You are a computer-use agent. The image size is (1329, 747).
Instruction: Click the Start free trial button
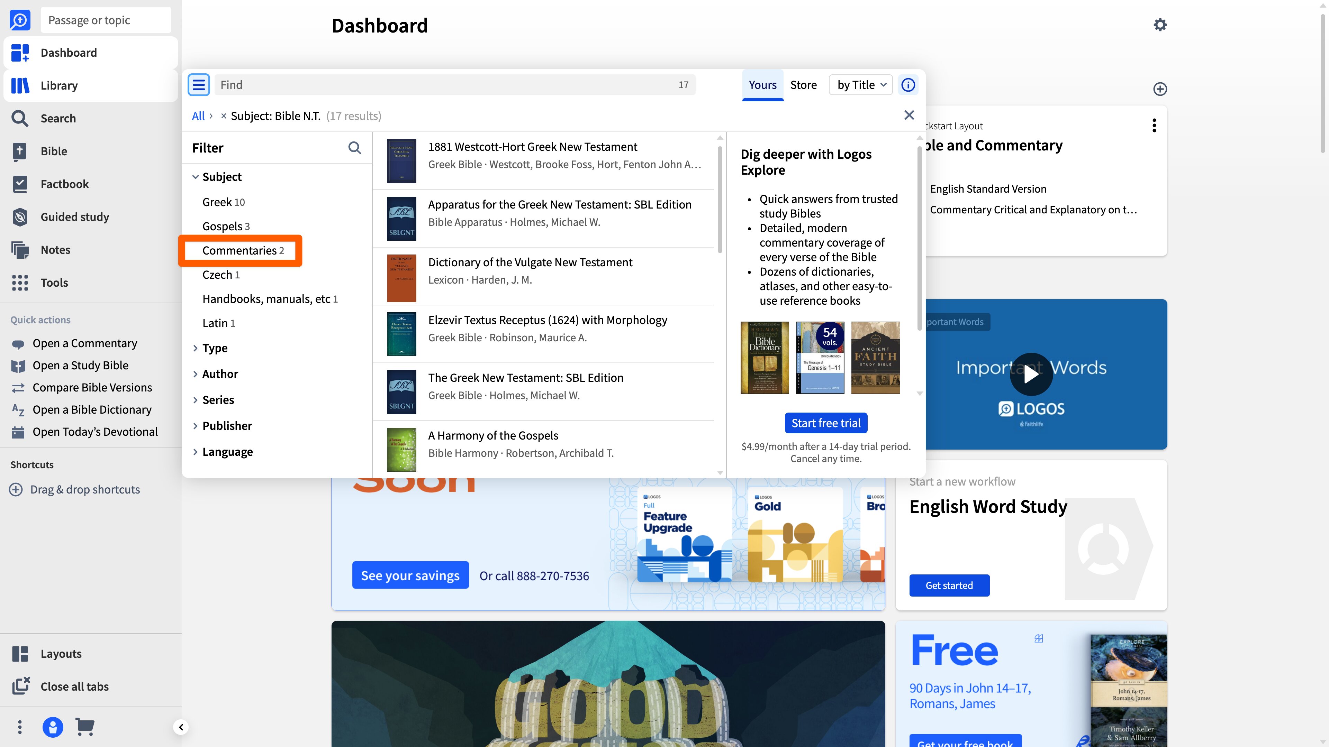coord(826,423)
